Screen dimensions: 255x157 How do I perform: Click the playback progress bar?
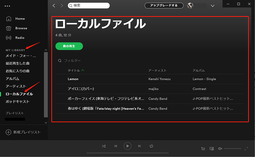[127, 153]
